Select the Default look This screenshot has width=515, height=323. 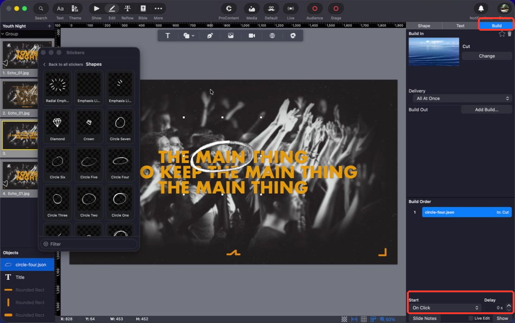(271, 8)
